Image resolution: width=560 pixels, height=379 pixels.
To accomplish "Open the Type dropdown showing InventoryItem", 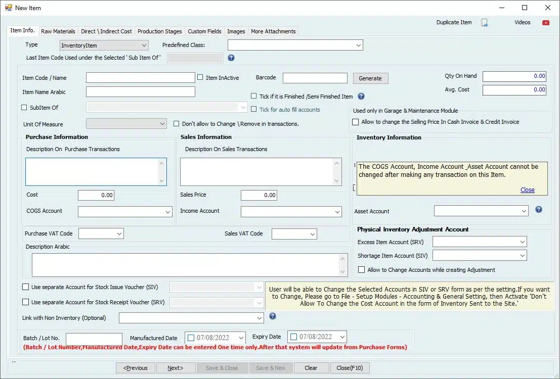I will point(104,45).
